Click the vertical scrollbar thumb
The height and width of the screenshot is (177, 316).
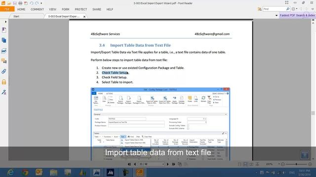313,113
